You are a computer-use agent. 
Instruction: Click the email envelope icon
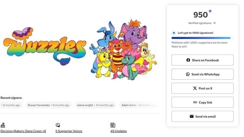192,117
